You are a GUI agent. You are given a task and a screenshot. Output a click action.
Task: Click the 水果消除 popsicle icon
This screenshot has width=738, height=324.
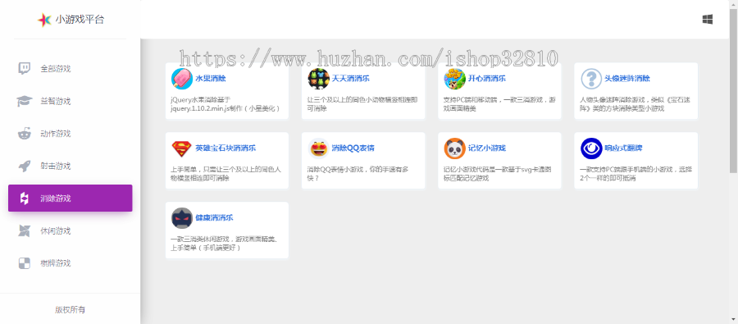tap(182, 79)
